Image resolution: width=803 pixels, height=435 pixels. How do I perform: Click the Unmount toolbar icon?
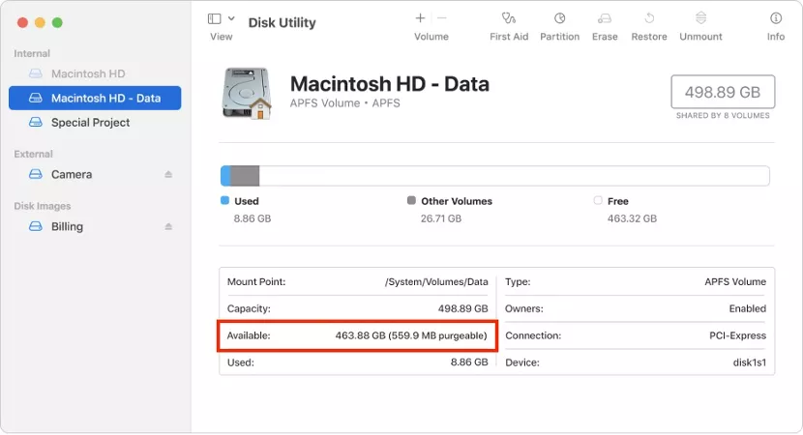pos(700,18)
